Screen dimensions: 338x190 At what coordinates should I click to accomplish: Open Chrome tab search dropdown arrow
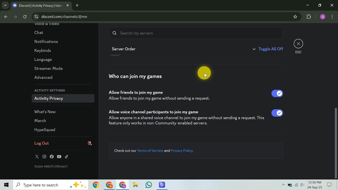(x=5, y=5)
